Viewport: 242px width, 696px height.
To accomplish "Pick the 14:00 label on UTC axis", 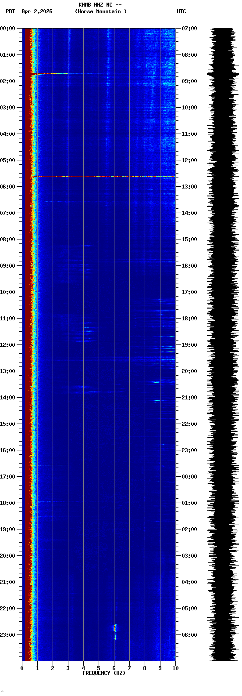I will 189,213.
